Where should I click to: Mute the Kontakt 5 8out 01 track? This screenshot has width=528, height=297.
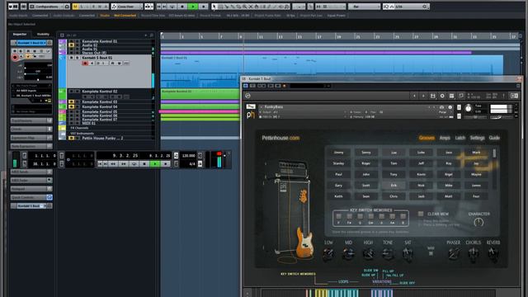tap(72, 58)
